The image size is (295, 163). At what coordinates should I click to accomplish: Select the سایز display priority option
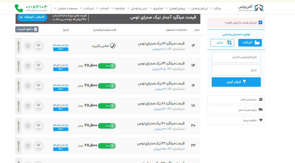[x=222, y=43]
